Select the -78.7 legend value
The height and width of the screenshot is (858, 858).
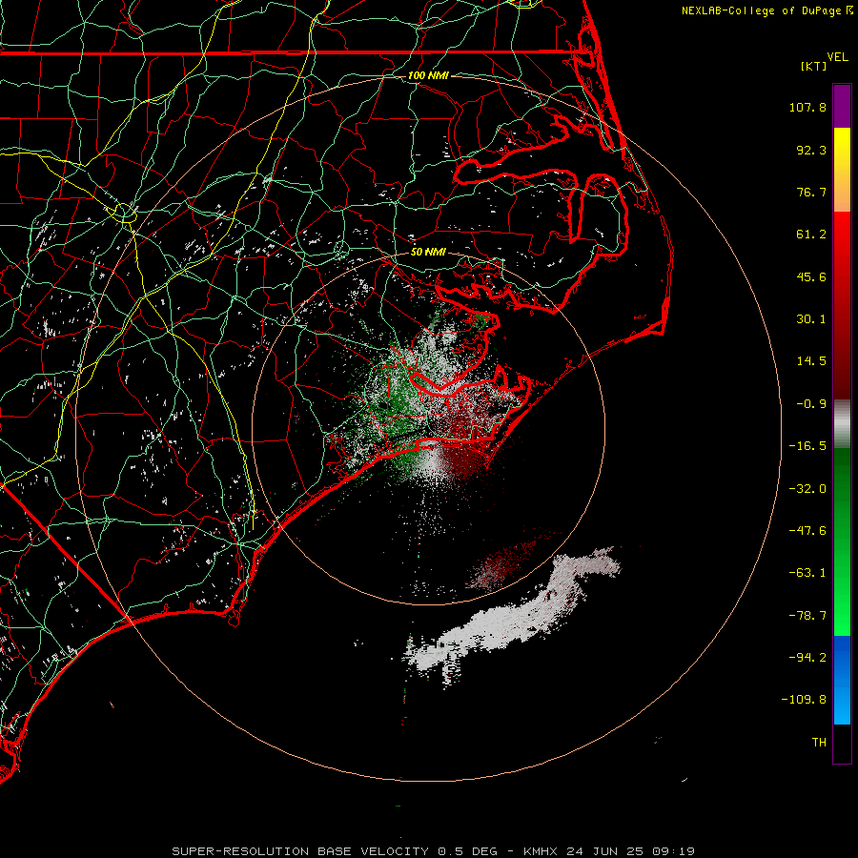807,616
